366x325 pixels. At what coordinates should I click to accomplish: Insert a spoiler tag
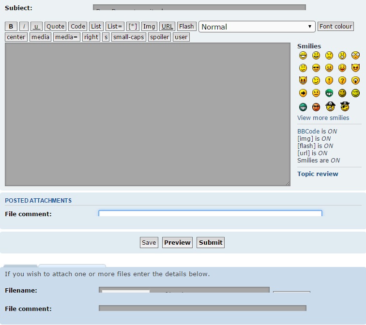tap(159, 37)
